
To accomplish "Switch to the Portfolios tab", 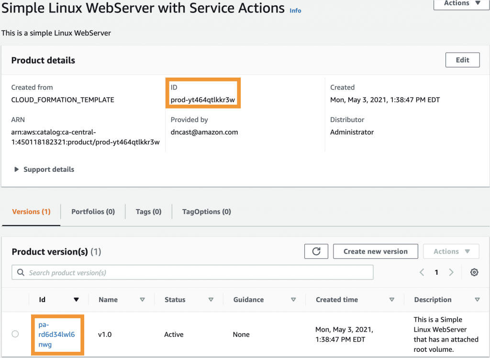I will [92, 212].
